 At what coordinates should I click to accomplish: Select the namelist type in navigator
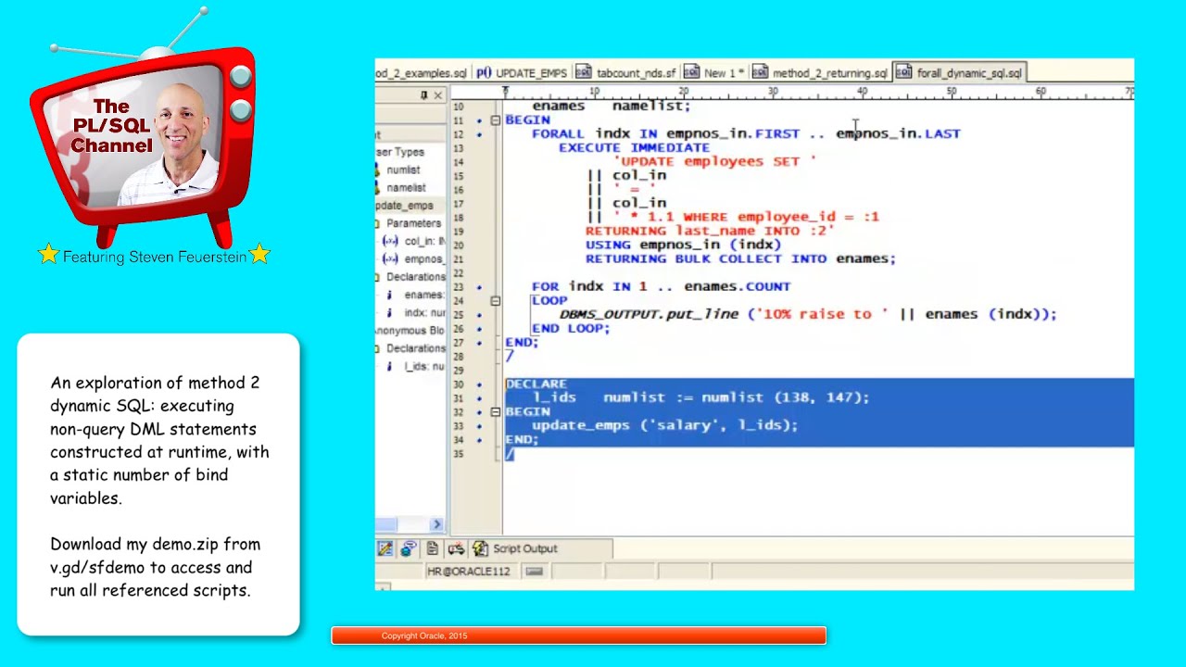[406, 187]
